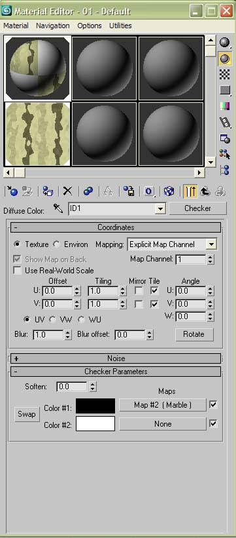Screen dimensions: 236x538
Task: Collapse the Checker Parameters rollout
Action: click(116, 372)
